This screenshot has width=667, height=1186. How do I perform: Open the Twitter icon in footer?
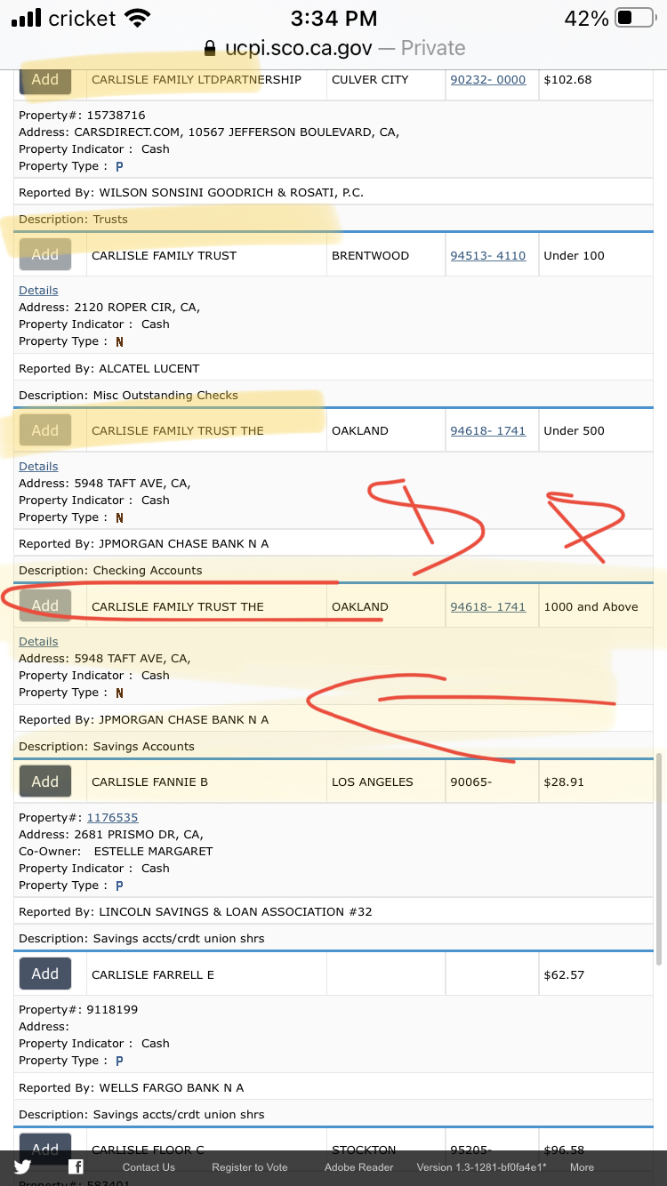click(22, 1167)
